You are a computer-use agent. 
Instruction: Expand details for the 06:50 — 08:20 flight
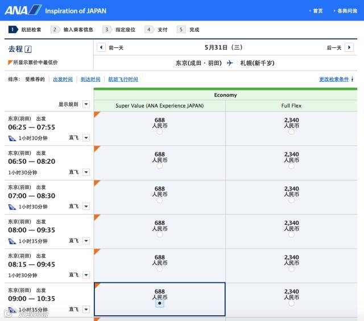(x=86, y=172)
